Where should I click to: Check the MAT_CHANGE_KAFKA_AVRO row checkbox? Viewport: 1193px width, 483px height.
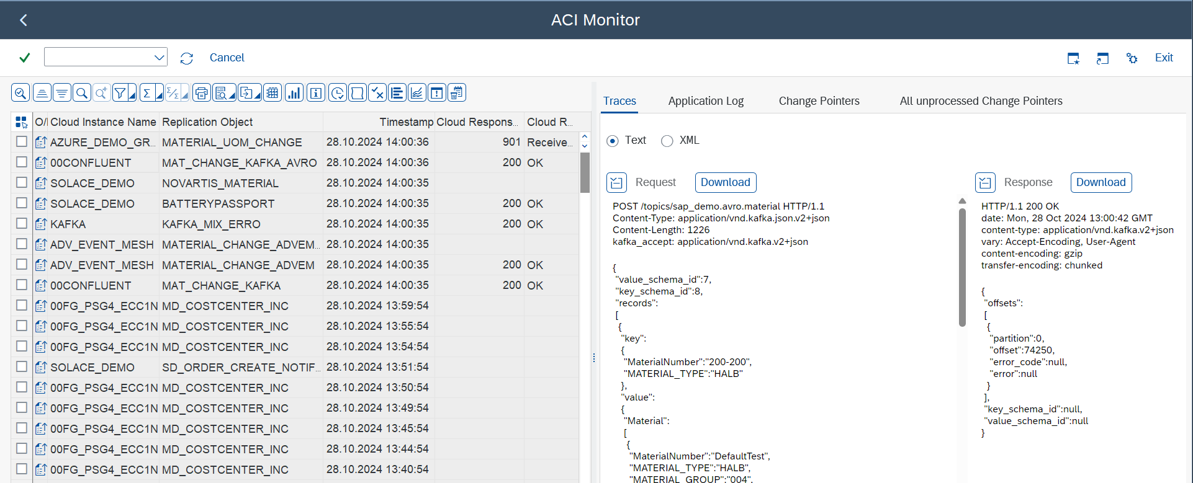tap(22, 162)
